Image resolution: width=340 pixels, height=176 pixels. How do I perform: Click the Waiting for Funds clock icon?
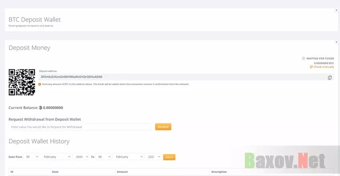(x=303, y=59)
